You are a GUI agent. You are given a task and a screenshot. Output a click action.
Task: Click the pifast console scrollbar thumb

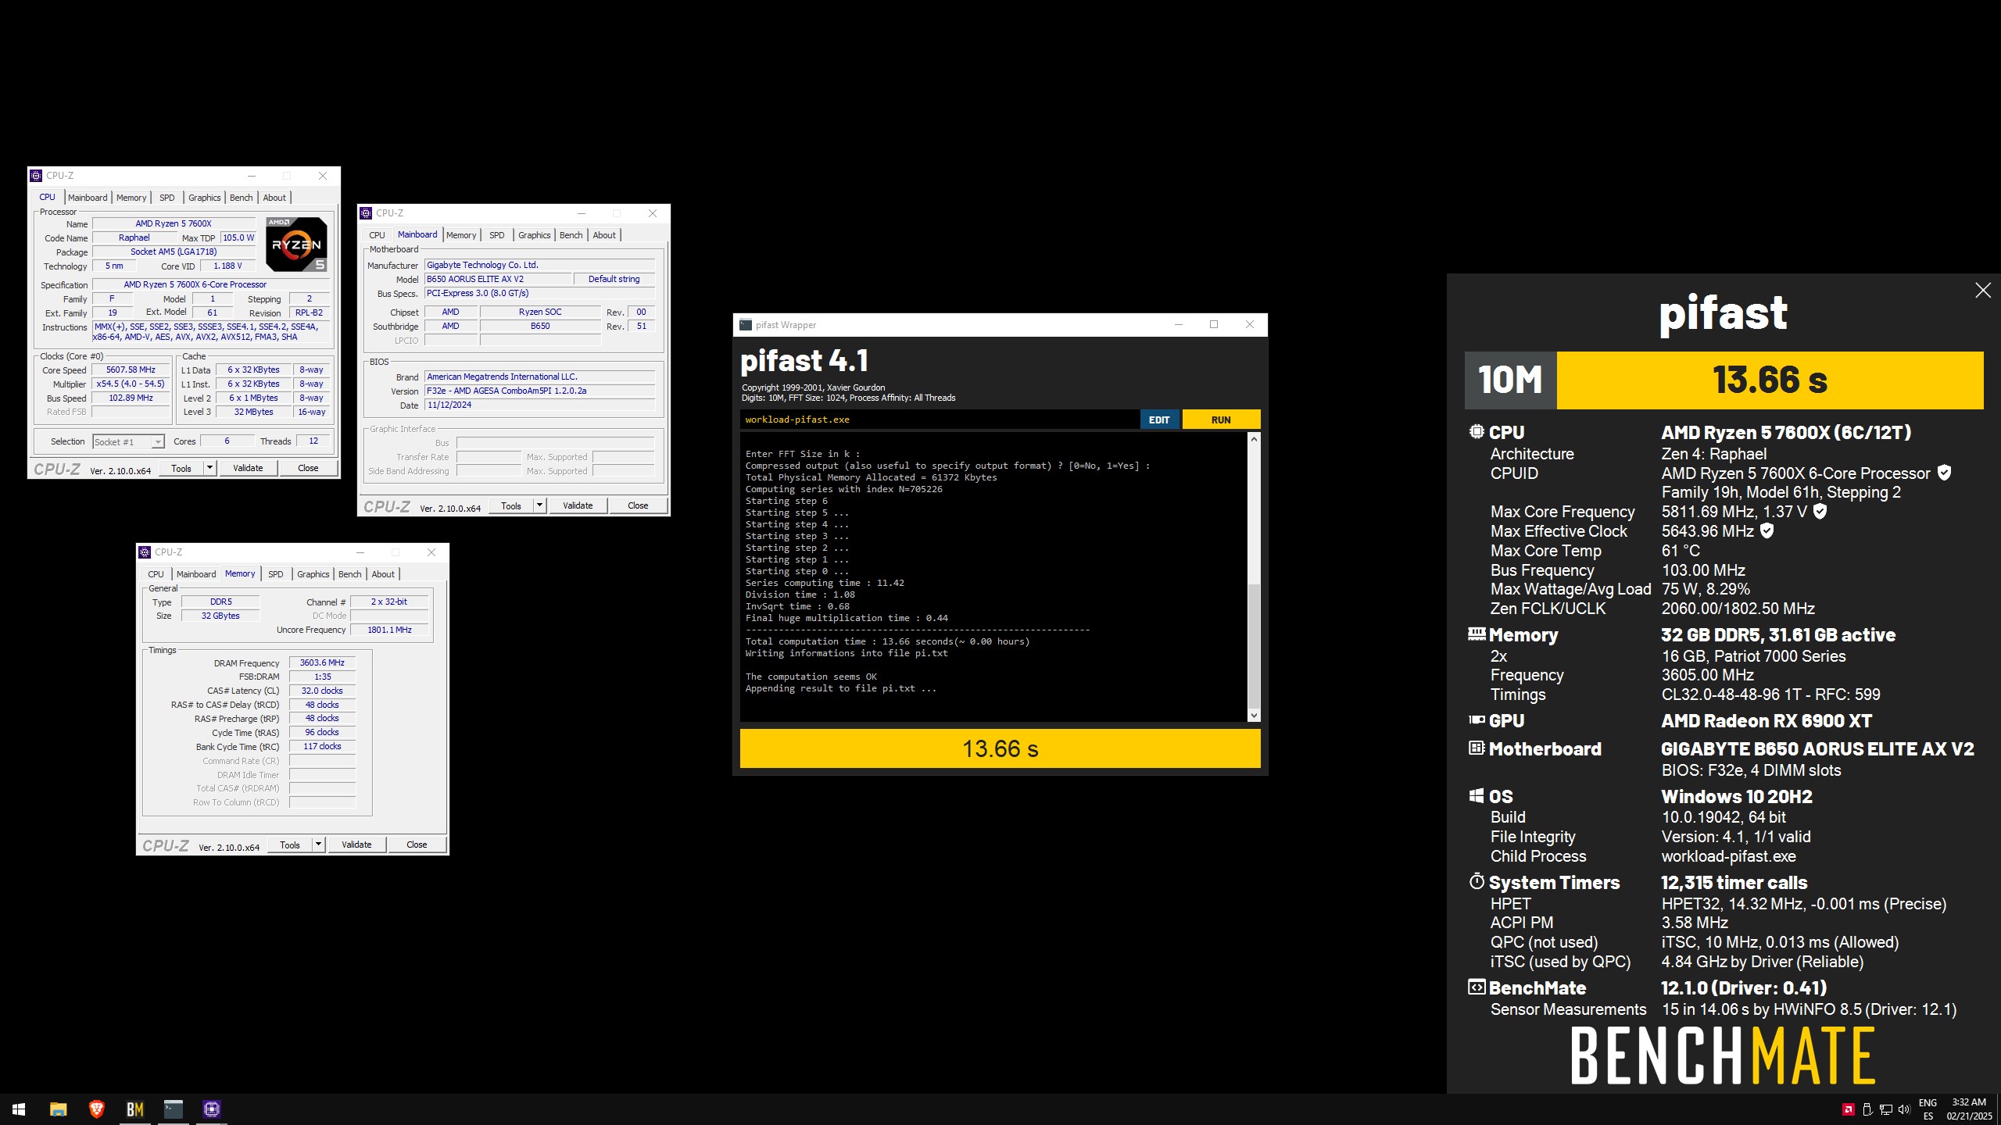1254,645
